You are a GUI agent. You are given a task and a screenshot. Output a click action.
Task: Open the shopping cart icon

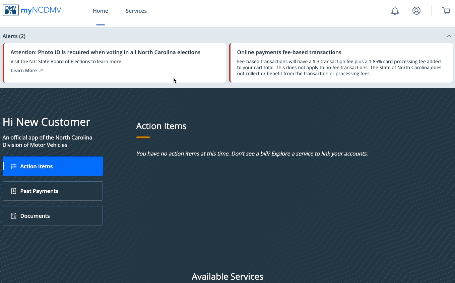446,11
